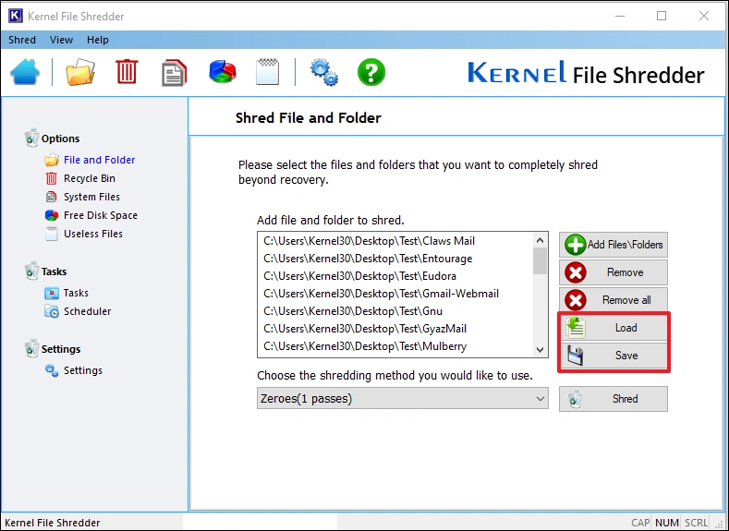Click the green Help question mark icon
The width and height of the screenshot is (729, 531).
pos(371,72)
